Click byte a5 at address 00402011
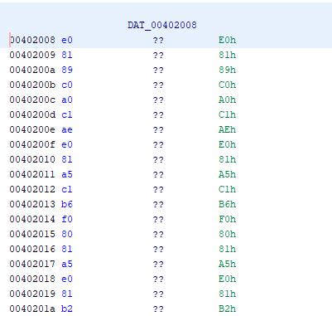Screen dimensions: 332x316 pyautogui.click(x=67, y=174)
